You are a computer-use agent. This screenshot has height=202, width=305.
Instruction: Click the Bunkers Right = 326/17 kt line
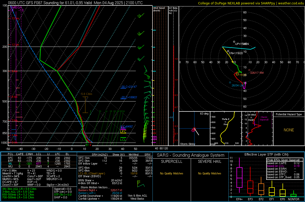point(100,190)
